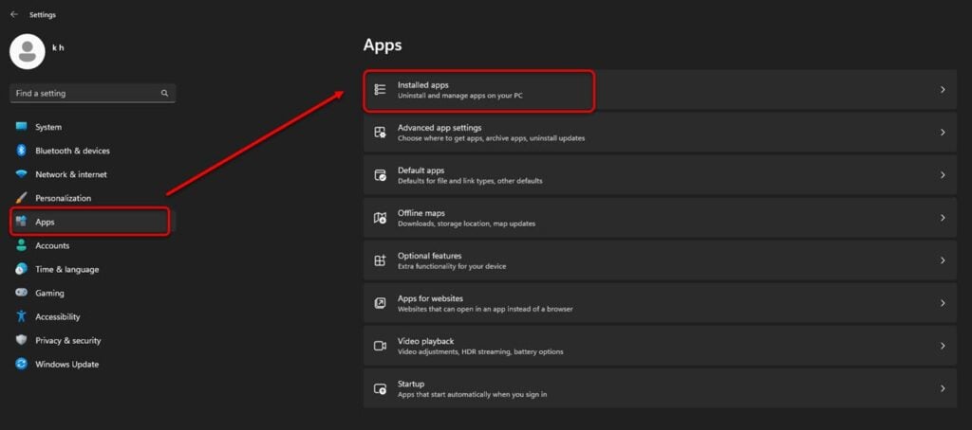Image resolution: width=972 pixels, height=430 pixels.
Task: Expand Installed apps via its chevron
Action: tap(943, 90)
